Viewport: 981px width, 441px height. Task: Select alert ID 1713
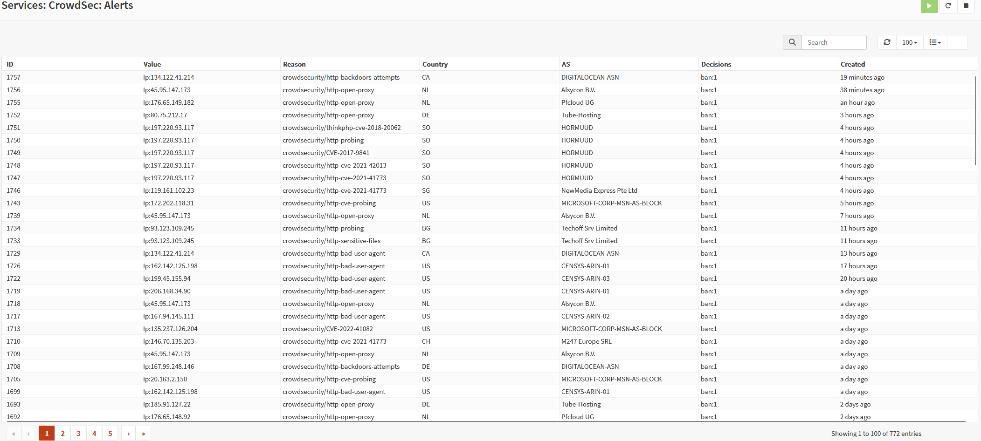click(x=14, y=329)
